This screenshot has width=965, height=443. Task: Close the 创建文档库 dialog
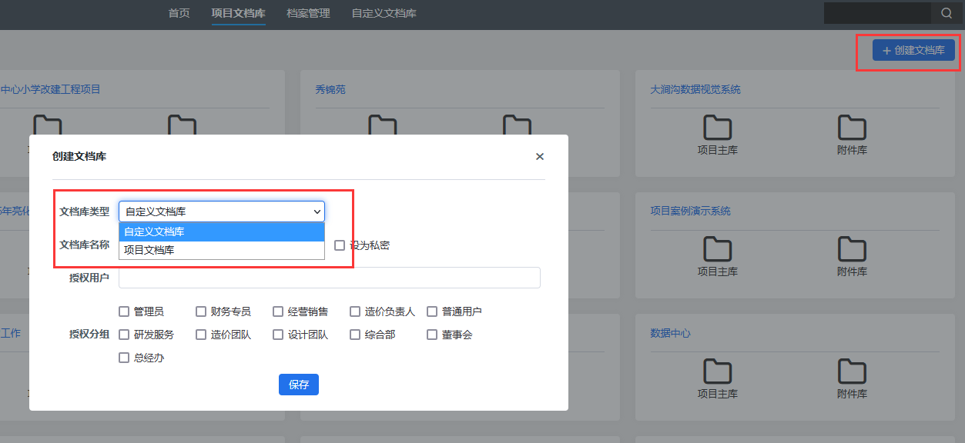[x=539, y=157]
